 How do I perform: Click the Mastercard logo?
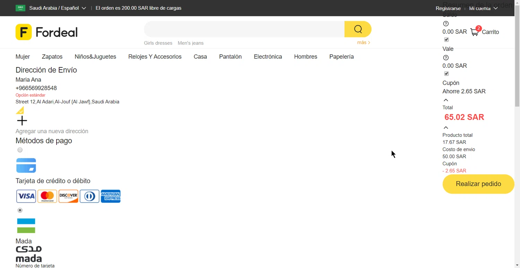[x=47, y=196]
